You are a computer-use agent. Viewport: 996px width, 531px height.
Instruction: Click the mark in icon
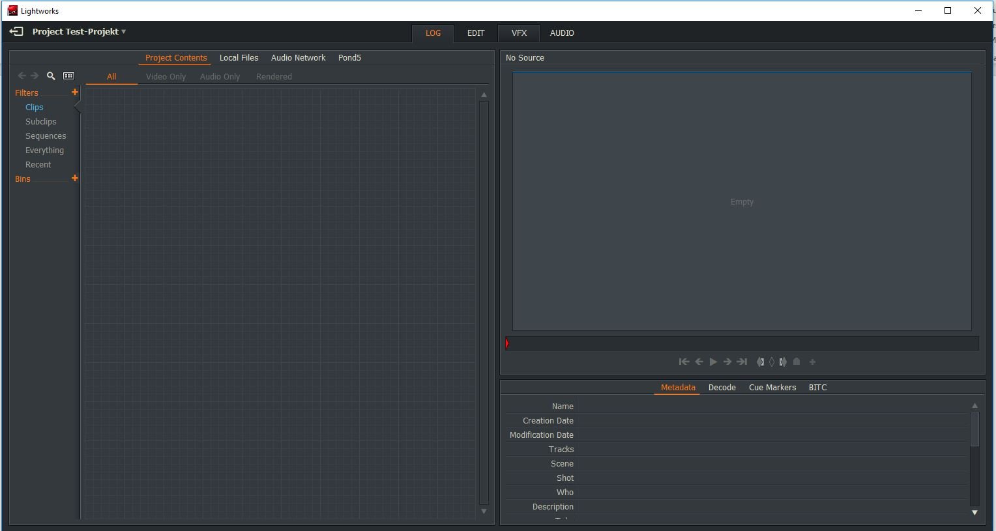tap(760, 362)
